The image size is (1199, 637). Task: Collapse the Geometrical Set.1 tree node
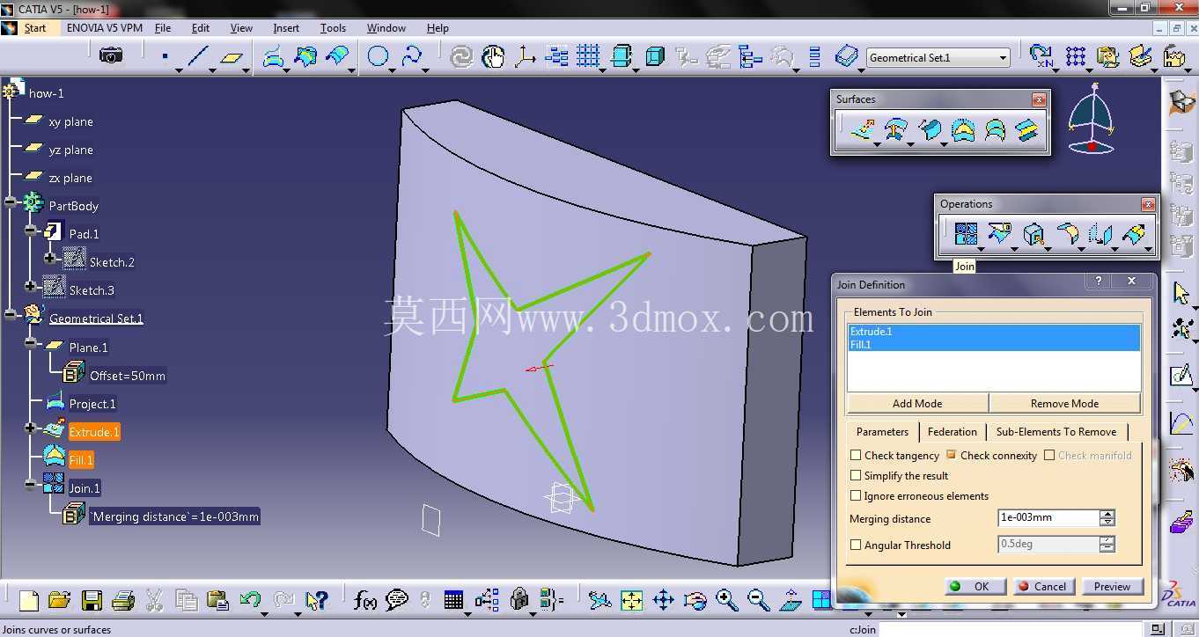coord(11,314)
